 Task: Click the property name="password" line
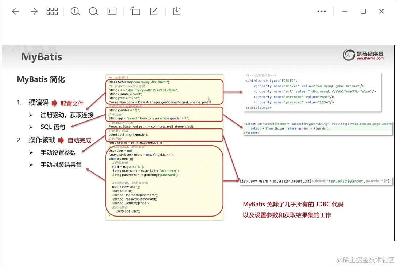[x=294, y=102]
